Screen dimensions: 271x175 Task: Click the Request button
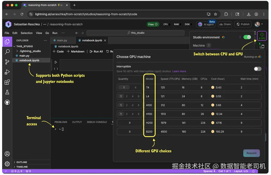point(251,153)
